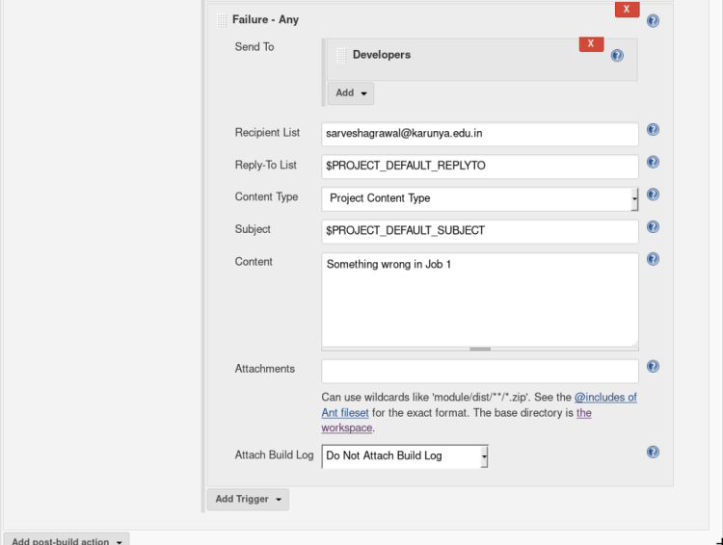This screenshot has height=545, width=723.
Task: Open the Add Trigger menu
Action: [x=248, y=499]
